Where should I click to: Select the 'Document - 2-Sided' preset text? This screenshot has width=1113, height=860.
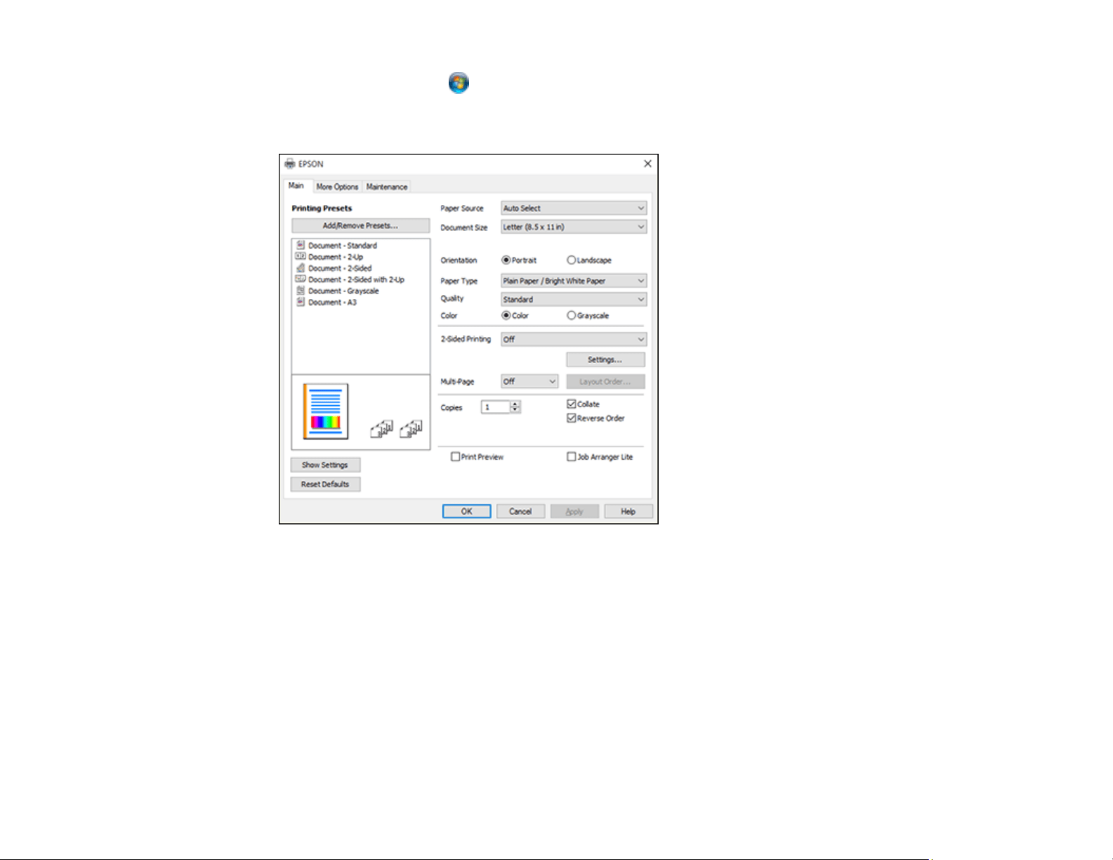[x=340, y=268]
